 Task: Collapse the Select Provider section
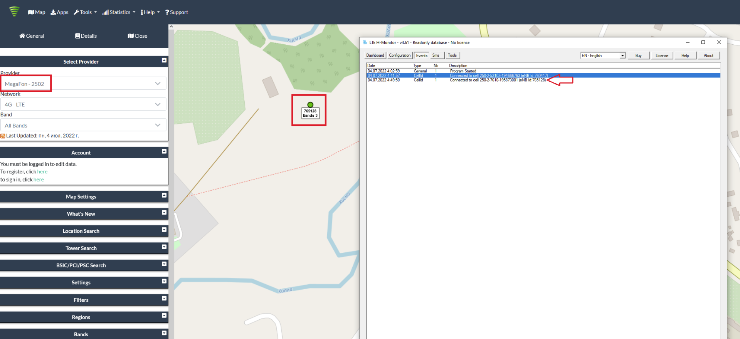[164, 60]
